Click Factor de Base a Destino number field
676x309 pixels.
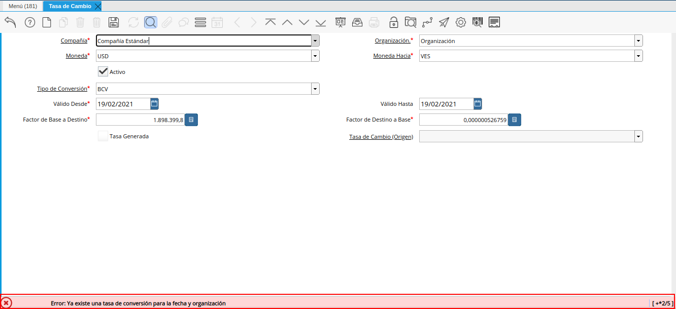(x=141, y=120)
